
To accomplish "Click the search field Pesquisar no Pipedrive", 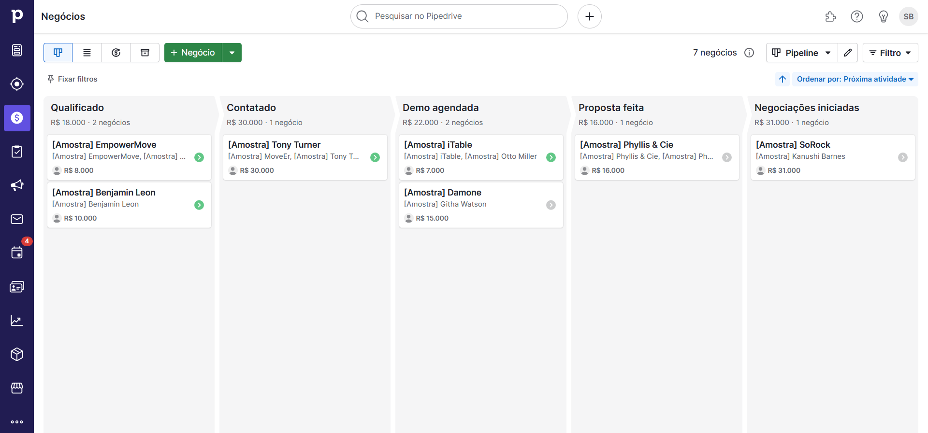I will pyautogui.click(x=459, y=16).
